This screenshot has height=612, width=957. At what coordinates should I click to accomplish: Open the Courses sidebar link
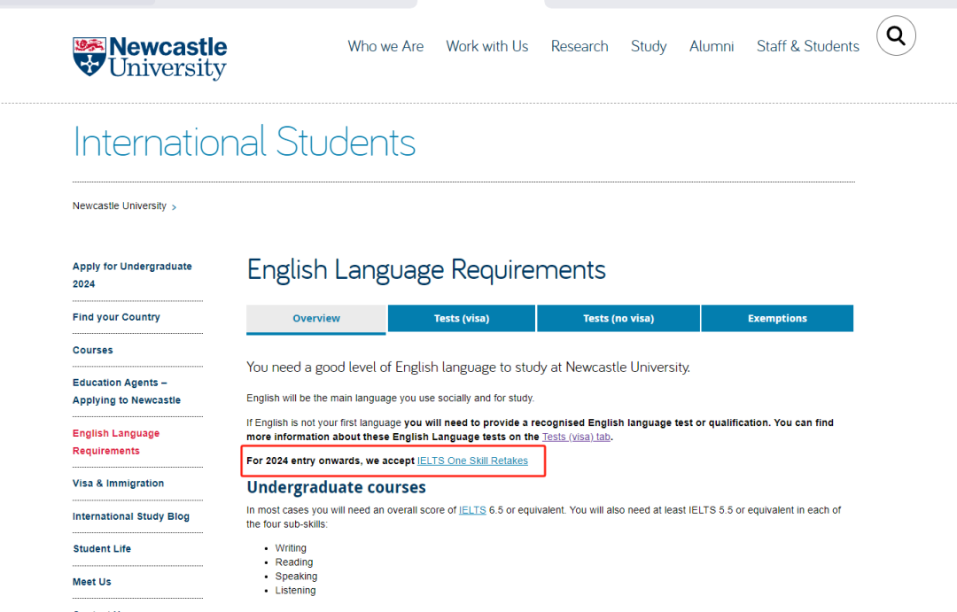coord(93,350)
